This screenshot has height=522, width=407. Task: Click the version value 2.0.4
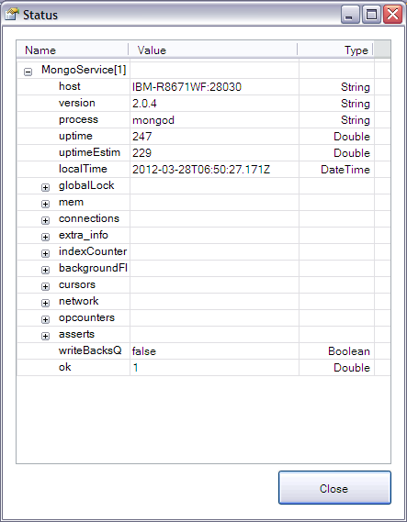(x=144, y=104)
